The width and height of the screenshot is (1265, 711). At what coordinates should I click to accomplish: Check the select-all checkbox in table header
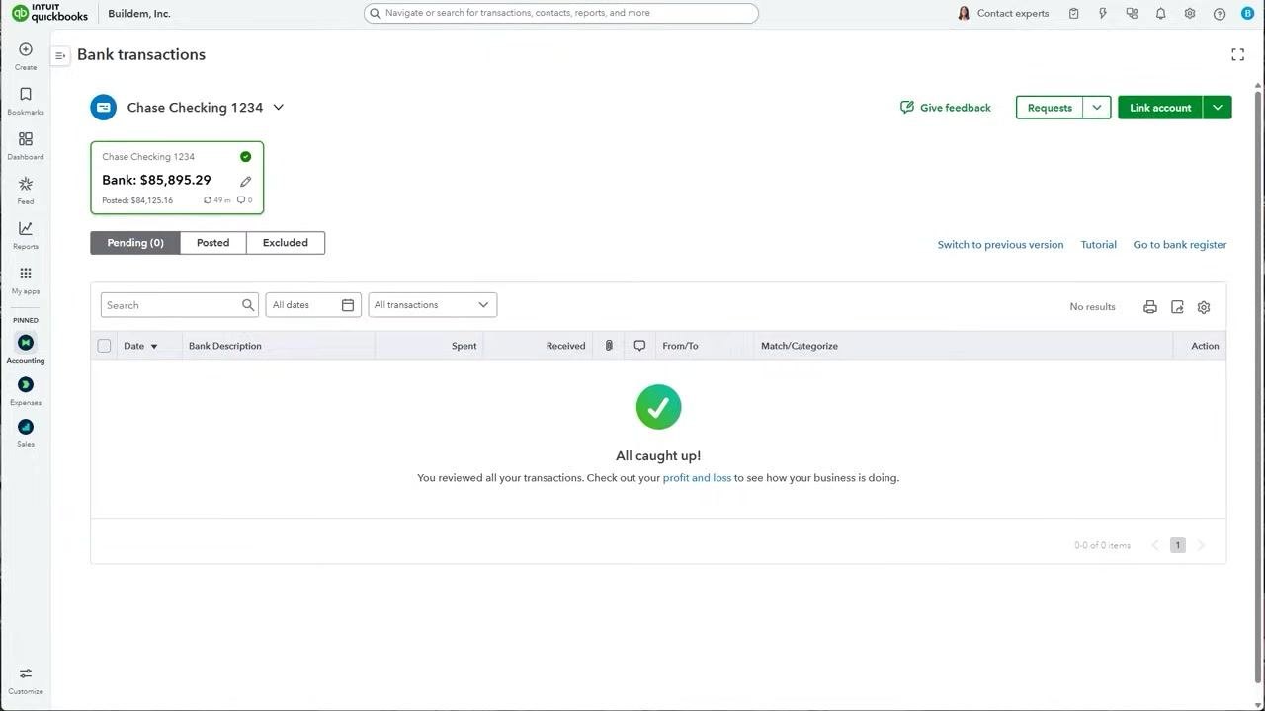pos(104,346)
